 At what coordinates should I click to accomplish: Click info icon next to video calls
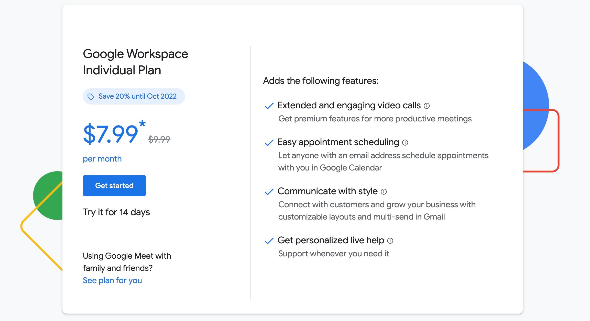[427, 106]
